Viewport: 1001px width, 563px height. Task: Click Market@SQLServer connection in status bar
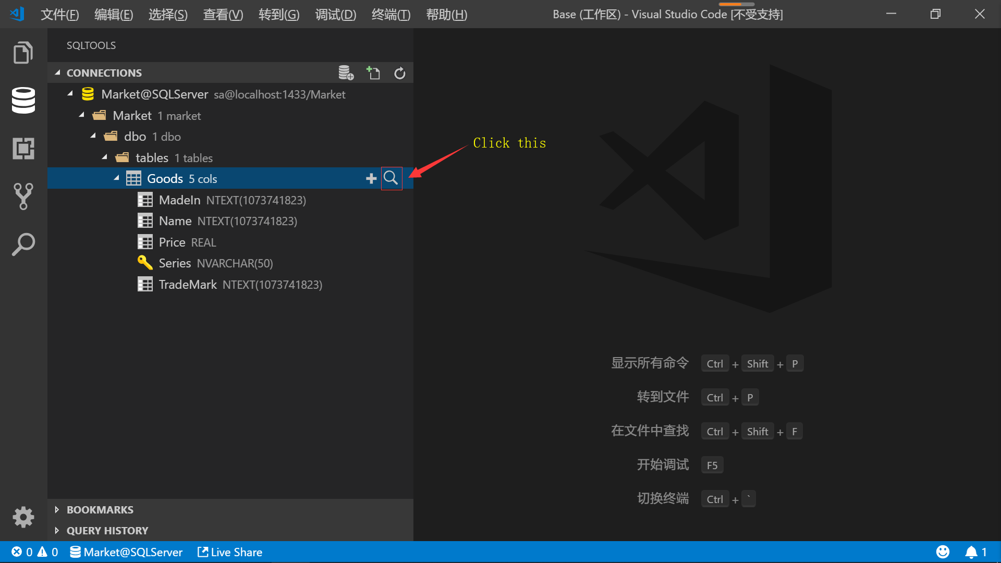[x=126, y=552]
